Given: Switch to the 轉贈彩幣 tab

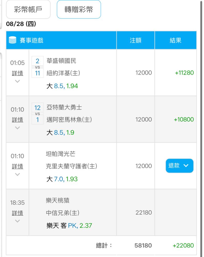Looking at the screenshot, I should [x=79, y=9].
